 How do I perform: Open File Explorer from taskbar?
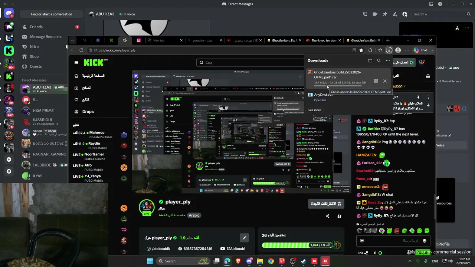[260, 261]
